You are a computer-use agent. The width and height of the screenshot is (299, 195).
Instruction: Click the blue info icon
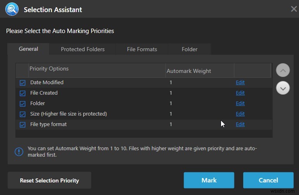pyautogui.click(x=19, y=151)
